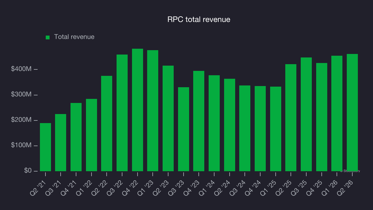Image resolution: width=373 pixels, height=210 pixels.
Task: Click the $400M y-axis label
Action: 21,69
